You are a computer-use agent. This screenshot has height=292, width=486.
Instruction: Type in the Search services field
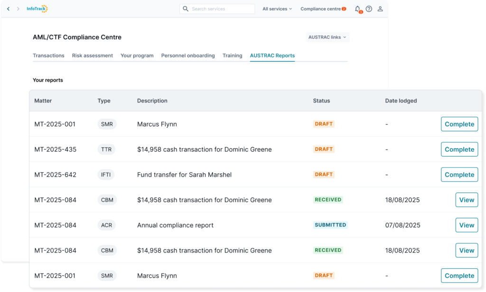pyautogui.click(x=221, y=9)
